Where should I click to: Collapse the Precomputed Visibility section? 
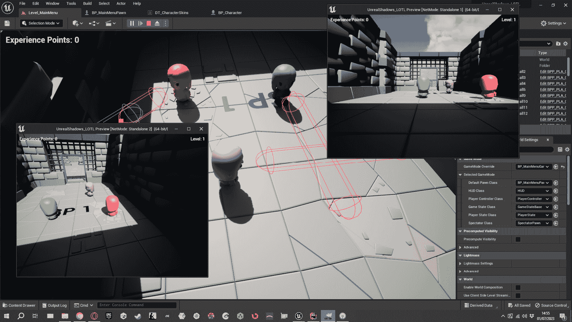click(x=460, y=231)
